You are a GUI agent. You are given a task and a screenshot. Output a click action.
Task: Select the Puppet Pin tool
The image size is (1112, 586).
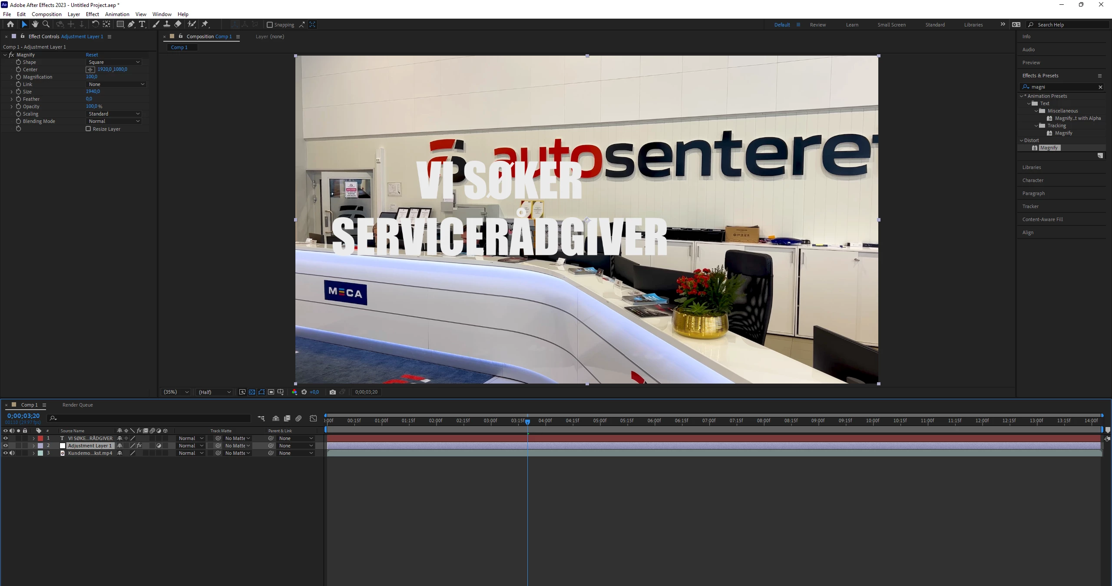point(205,24)
